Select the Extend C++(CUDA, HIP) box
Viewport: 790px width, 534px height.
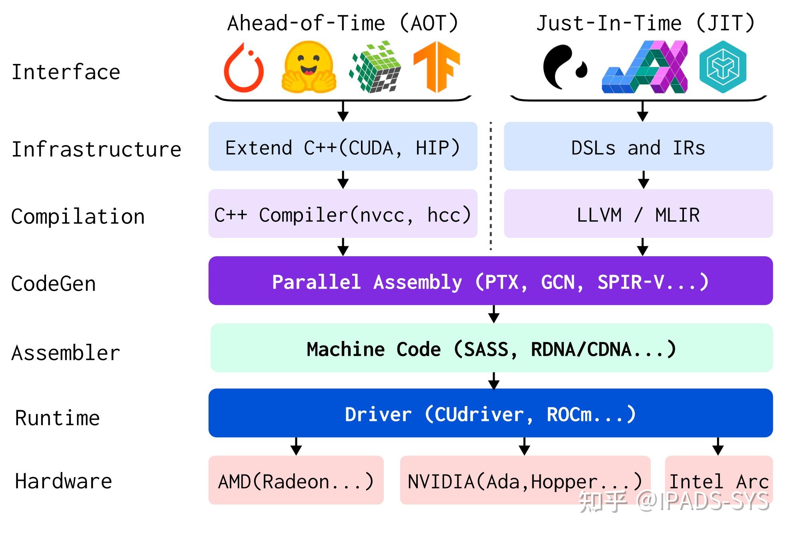click(x=343, y=147)
